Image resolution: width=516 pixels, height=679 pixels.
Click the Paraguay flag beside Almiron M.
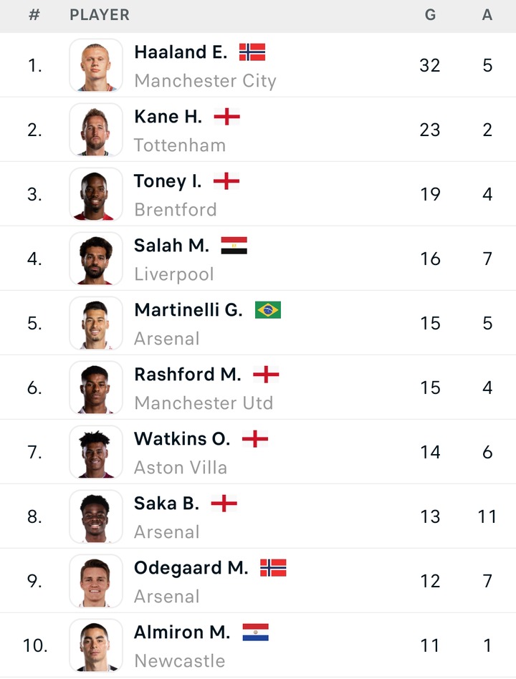click(x=255, y=632)
